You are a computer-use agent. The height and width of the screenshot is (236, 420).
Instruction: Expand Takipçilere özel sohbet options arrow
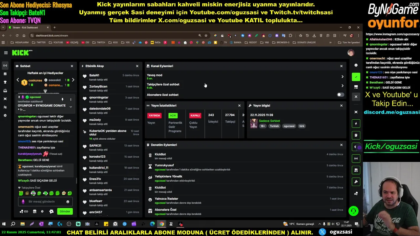342,86
